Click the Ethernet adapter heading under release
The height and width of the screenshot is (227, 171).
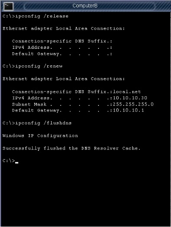click(x=64, y=28)
